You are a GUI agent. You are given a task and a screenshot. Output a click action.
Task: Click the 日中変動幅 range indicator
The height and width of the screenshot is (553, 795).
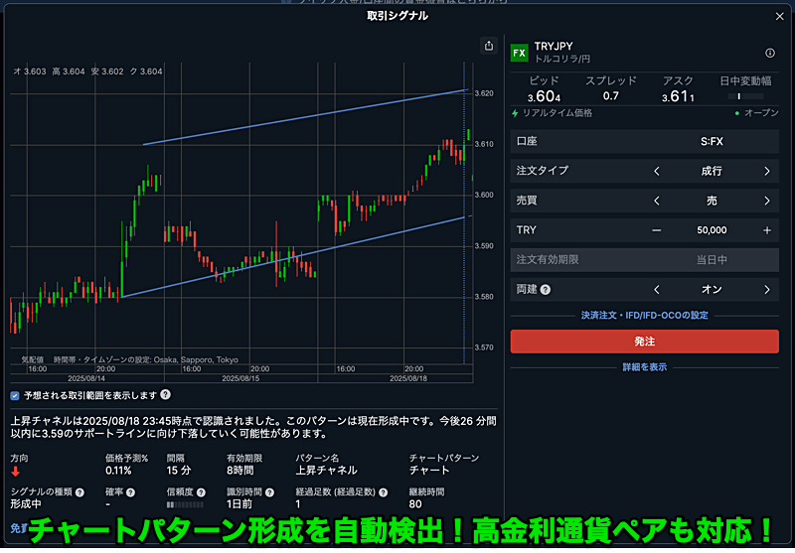pyautogui.click(x=745, y=95)
